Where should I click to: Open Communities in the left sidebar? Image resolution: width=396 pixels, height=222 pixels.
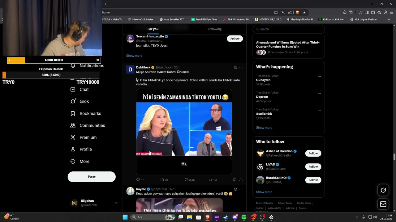tap(88, 125)
